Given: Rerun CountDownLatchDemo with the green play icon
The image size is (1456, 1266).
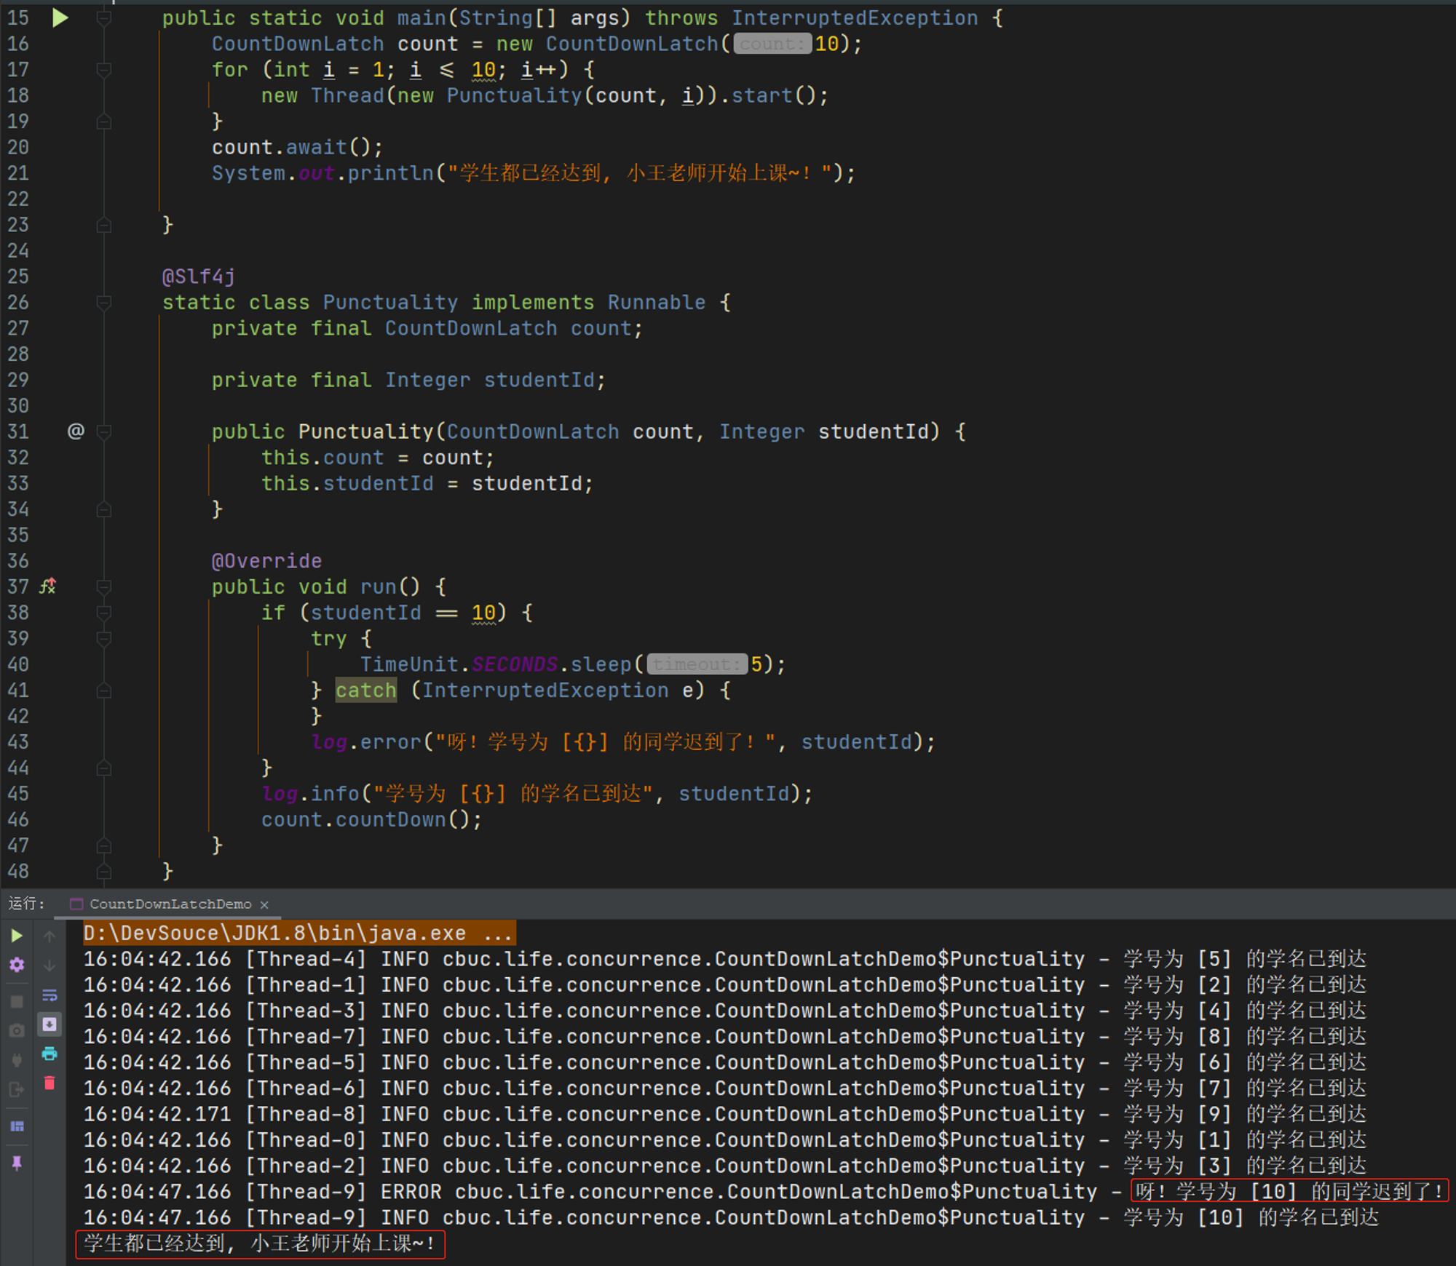Looking at the screenshot, I should click(17, 936).
